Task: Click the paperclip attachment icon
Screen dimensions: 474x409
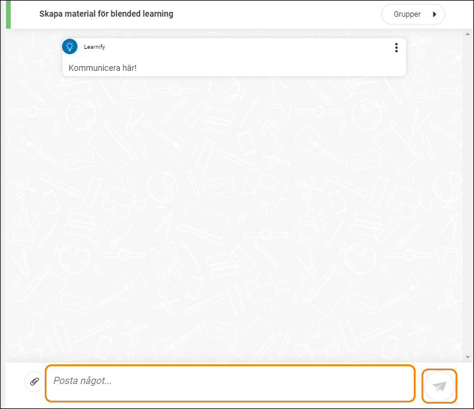Action: click(35, 382)
